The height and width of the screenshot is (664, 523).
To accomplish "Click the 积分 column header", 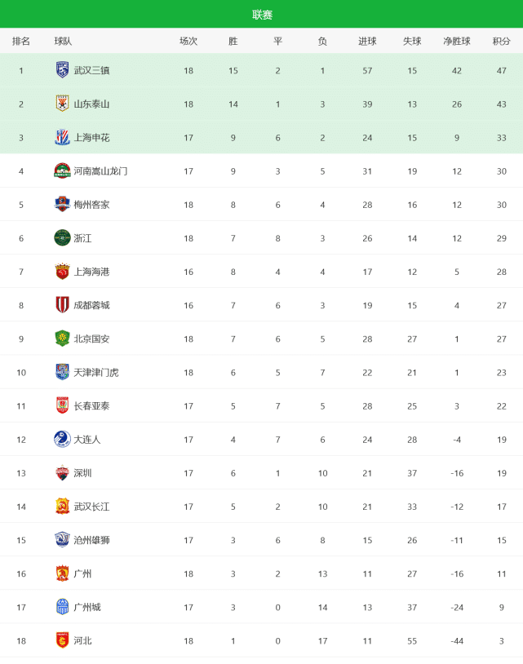I will click(x=502, y=41).
